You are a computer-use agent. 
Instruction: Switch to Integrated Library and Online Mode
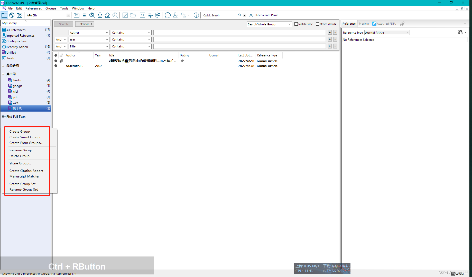[20, 15]
